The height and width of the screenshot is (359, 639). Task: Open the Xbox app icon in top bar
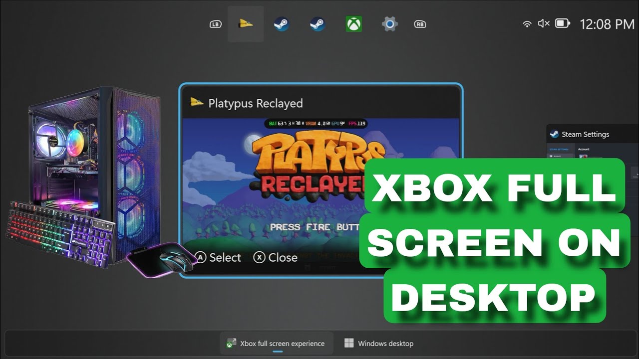(353, 24)
